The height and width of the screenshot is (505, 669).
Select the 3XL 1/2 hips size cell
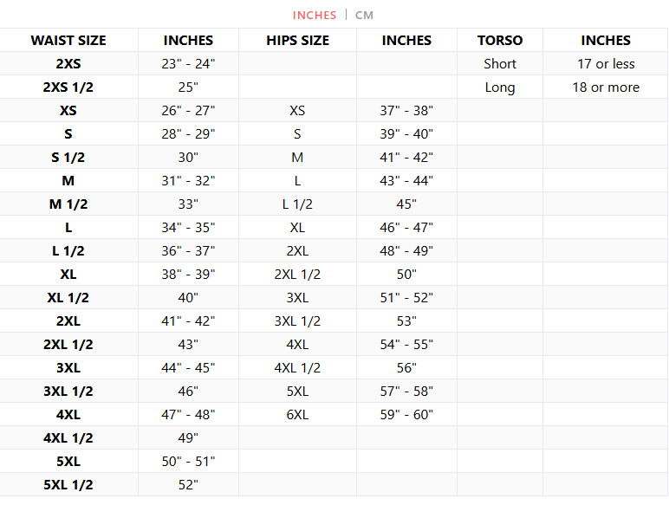[x=297, y=321]
